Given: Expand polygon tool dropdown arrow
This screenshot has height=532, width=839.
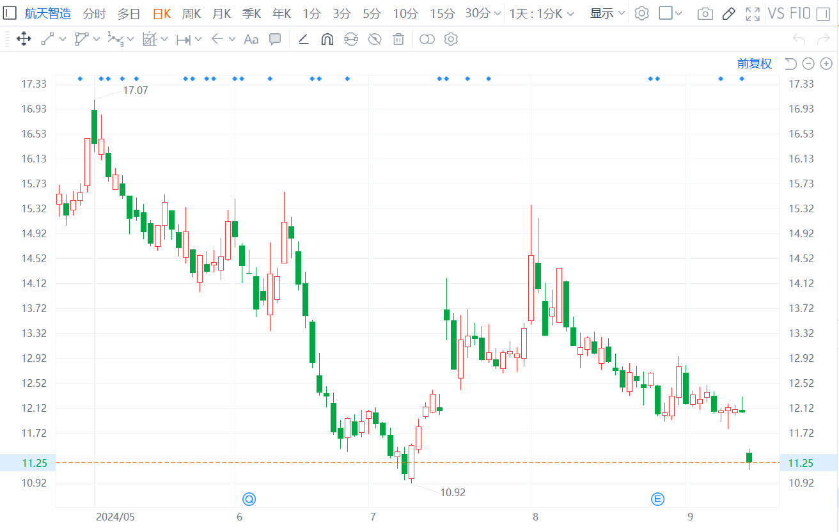Looking at the screenshot, I should point(97,40).
